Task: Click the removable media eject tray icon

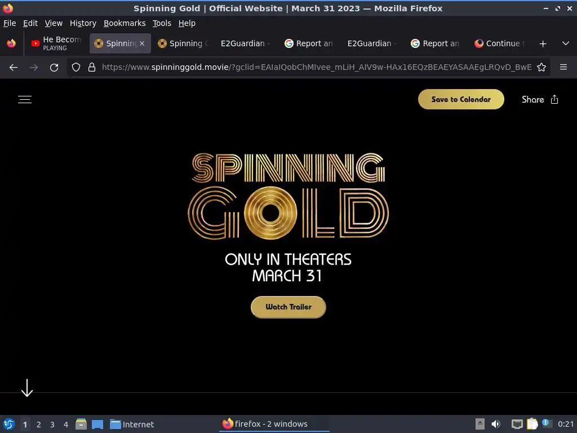Action: [x=480, y=424]
